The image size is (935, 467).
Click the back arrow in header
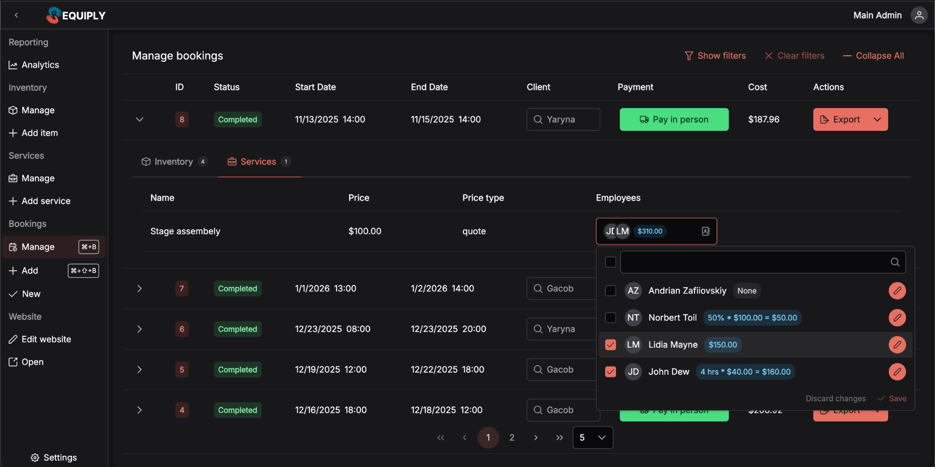coord(16,15)
